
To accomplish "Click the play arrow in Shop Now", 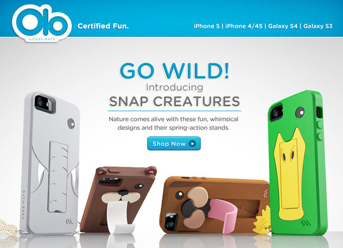I will [x=192, y=144].
